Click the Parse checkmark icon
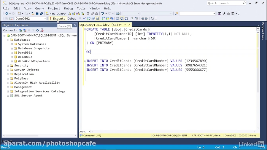This screenshot has height=150, width=267. pyautogui.click(x=84, y=19)
